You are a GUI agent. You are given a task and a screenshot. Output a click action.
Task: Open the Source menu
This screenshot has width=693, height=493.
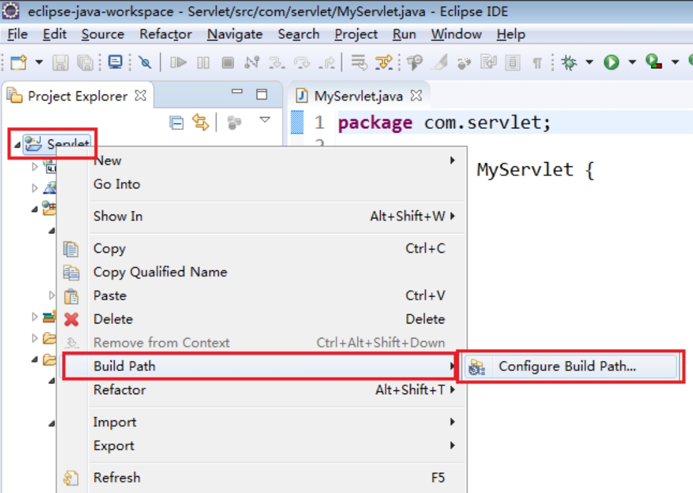[x=103, y=34]
